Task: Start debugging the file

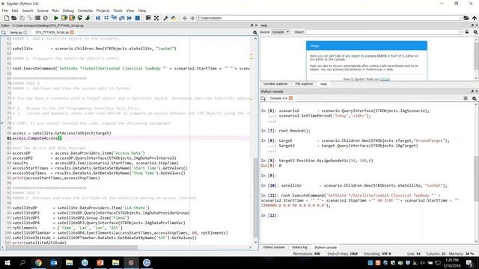Action: point(98,18)
